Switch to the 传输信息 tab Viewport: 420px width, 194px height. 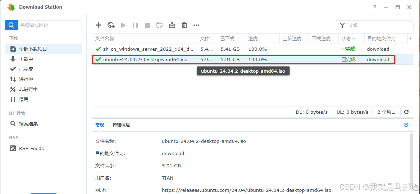(x=121, y=125)
